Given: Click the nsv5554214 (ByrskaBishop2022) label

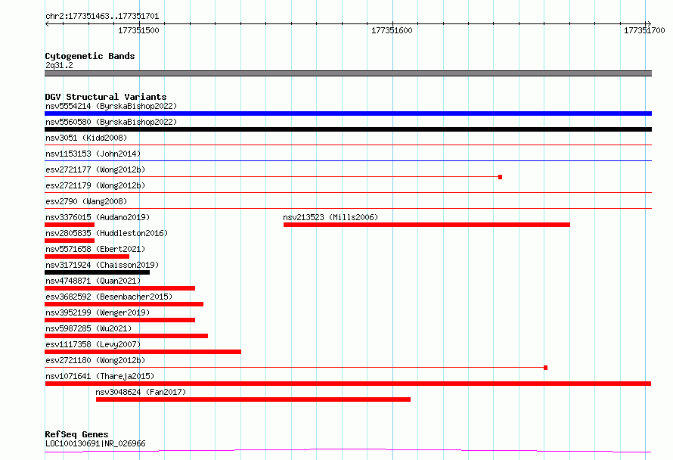Looking at the screenshot, I should pyautogui.click(x=111, y=106).
